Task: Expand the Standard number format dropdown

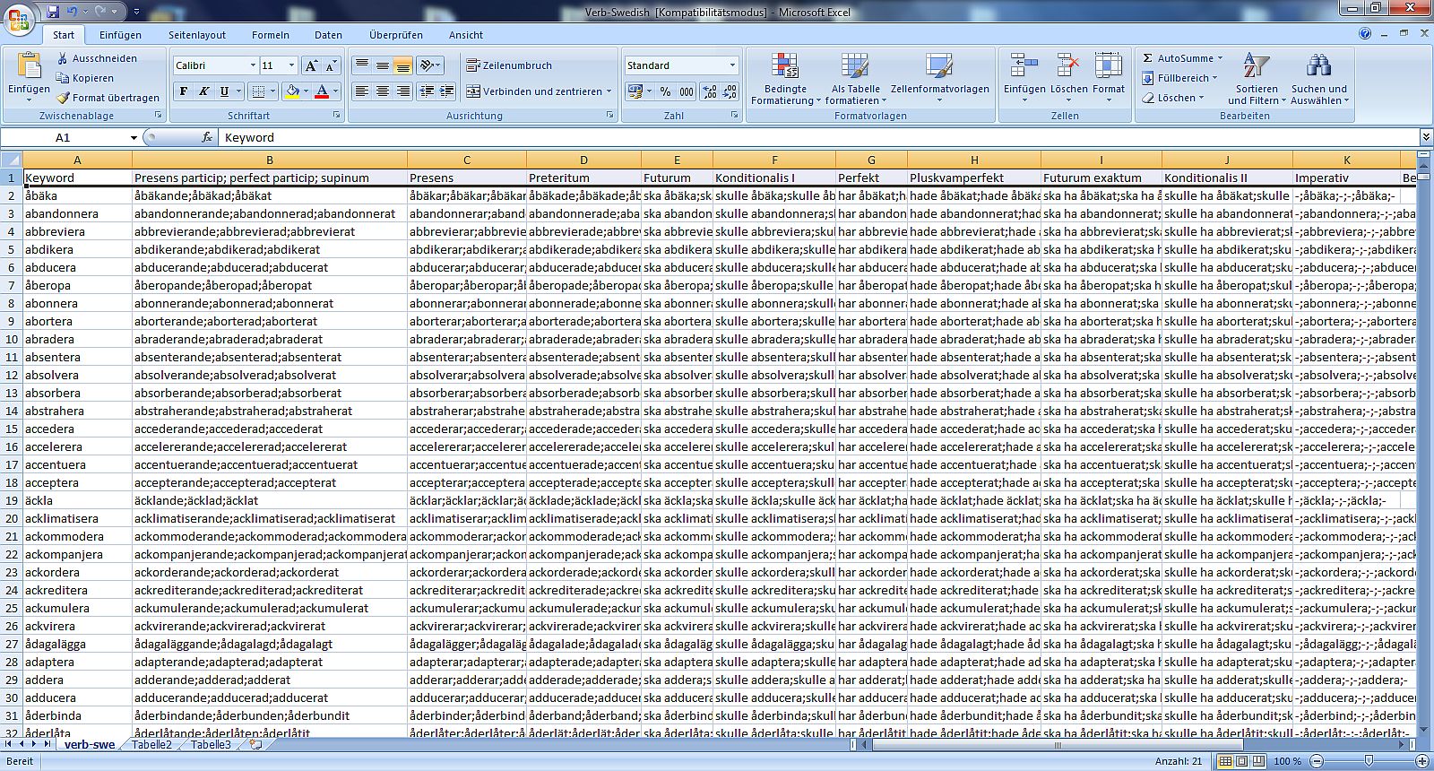Action: pyautogui.click(x=732, y=65)
